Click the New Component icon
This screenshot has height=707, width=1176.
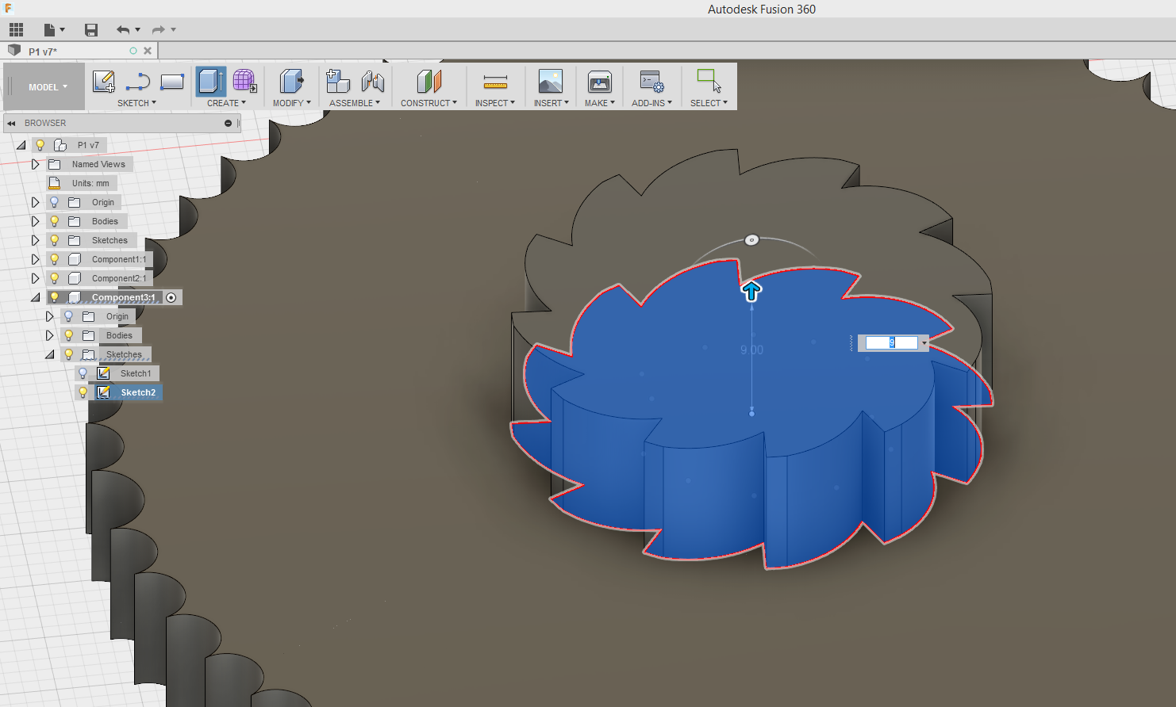pos(338,82)
